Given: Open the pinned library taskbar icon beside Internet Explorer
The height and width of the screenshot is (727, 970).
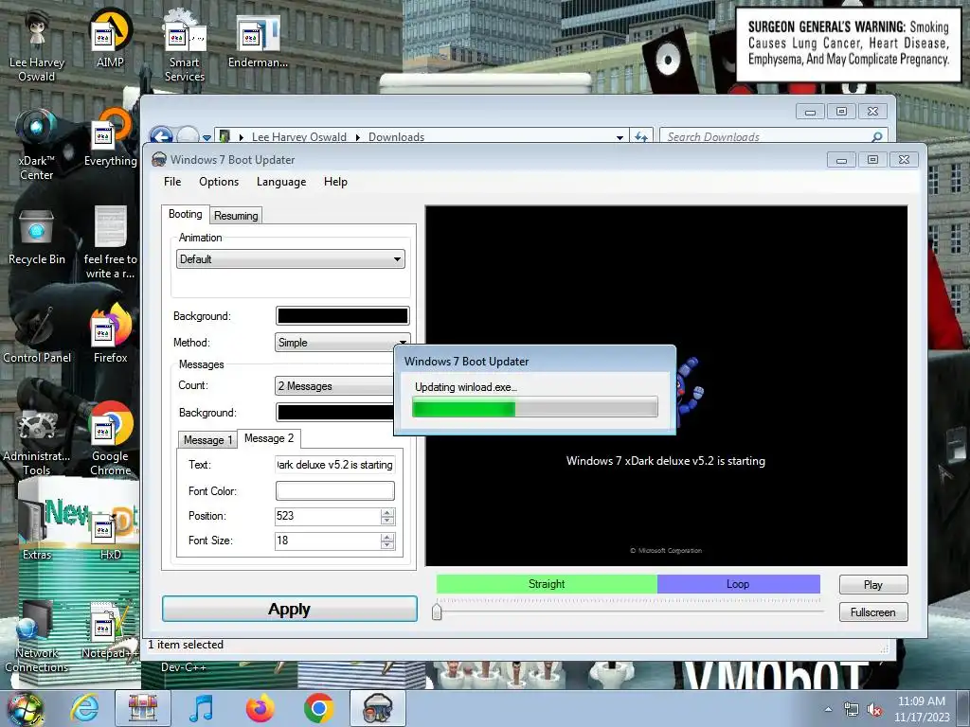Looking at the screenshot, I should pos(143,708).
